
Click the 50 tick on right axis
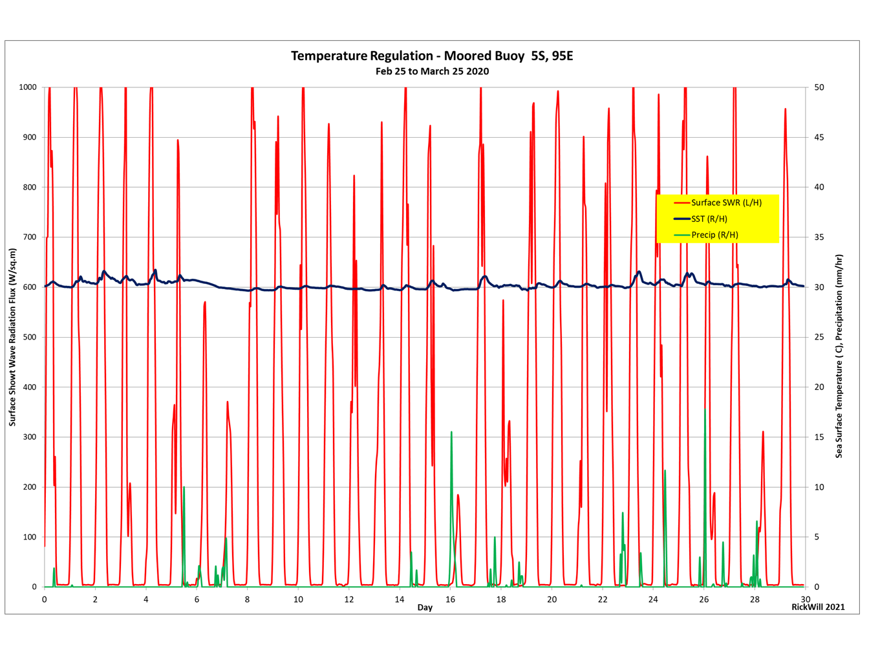[x=819, y=87]
